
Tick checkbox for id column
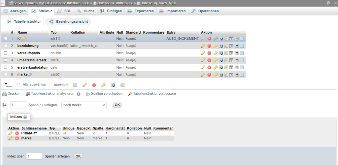[x=6, y=38]
